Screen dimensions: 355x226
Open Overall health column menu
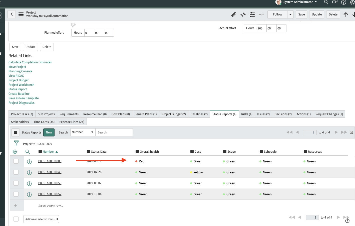(137, 152)
